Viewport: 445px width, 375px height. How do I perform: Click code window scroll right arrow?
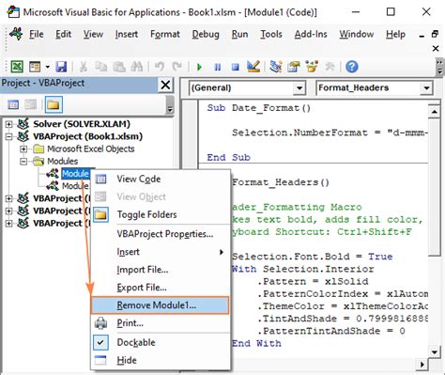click(422, 365)
